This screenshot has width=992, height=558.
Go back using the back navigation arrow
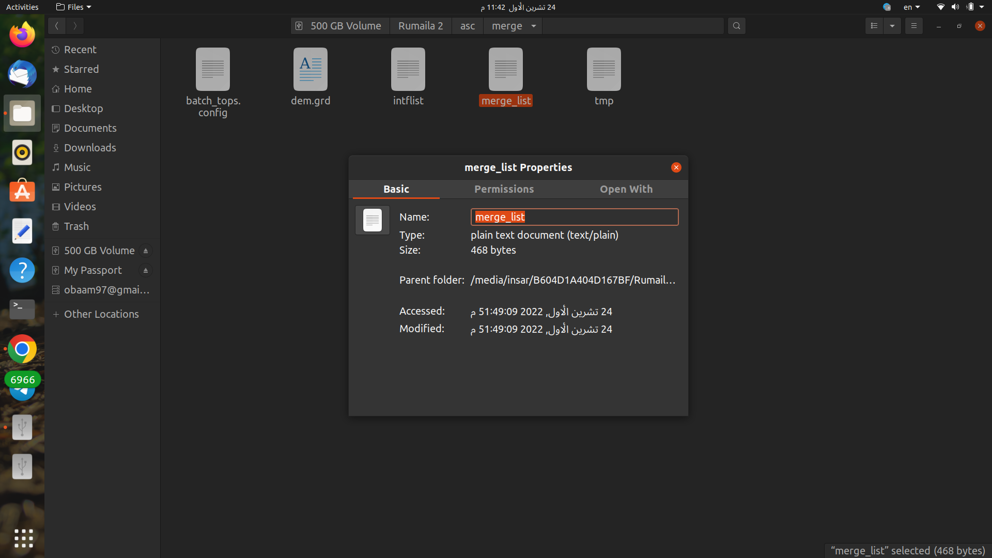tap(56, 26)
